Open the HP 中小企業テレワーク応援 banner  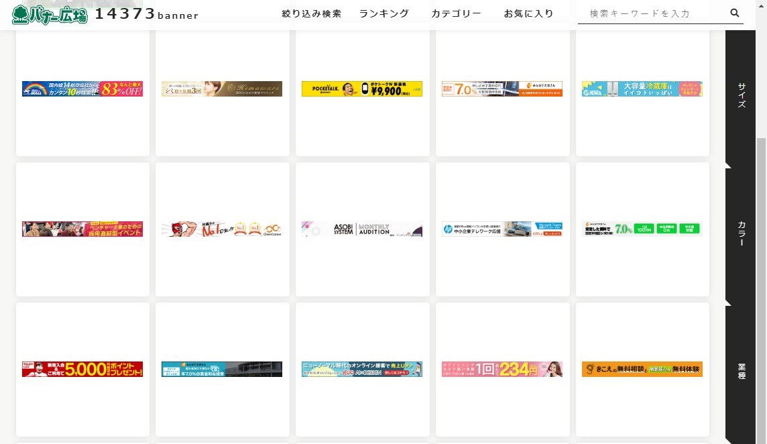[502, 229]
